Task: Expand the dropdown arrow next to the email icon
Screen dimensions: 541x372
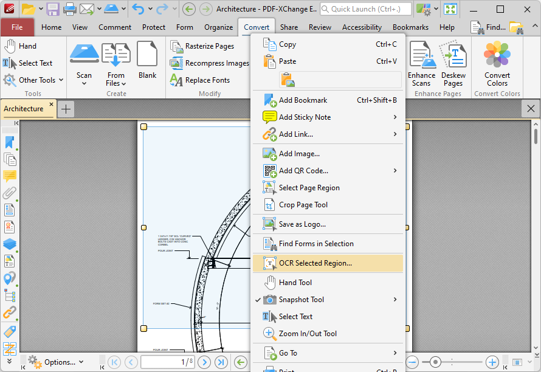Action: pyautogui.click(x=99, y=9)
